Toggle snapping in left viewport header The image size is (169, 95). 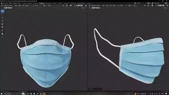(x=44, y=5)
